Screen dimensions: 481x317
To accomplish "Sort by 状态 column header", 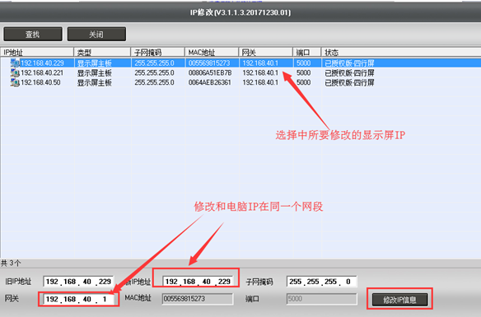I will click(x=401, y=52).
